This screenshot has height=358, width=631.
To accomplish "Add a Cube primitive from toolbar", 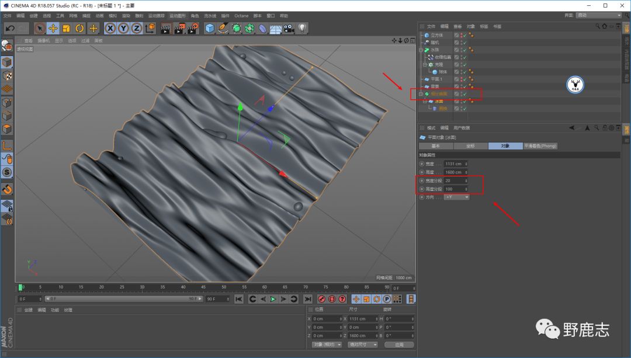I will point(210,28).
